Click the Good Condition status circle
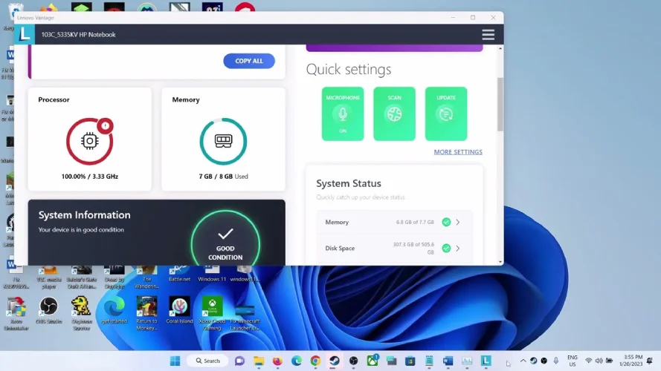This screenshot has height=371, width=661. click(225, 241)
